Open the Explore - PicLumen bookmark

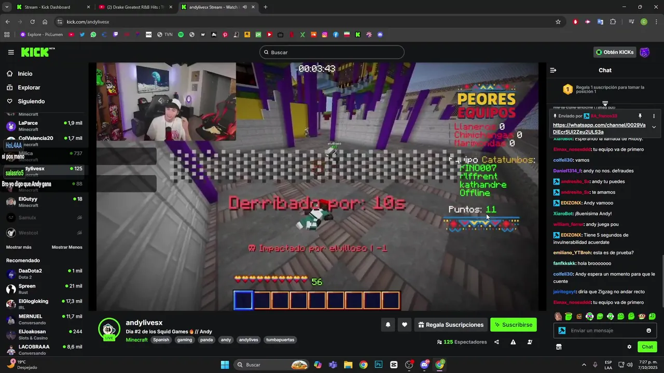coord(41,35)
